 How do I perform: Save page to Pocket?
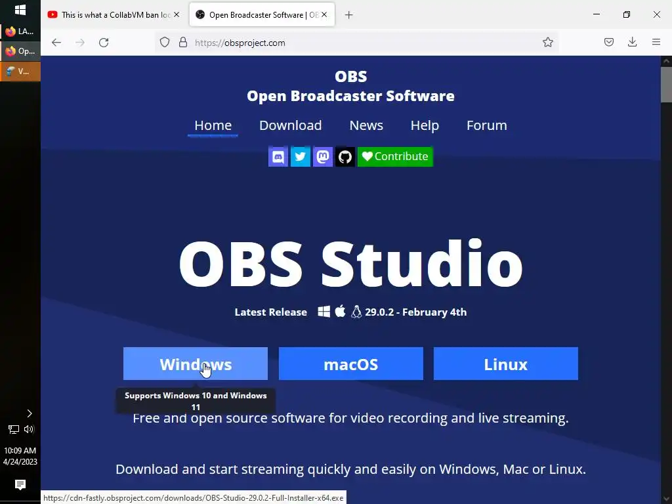pyautogui.click(x=609, y=42)
